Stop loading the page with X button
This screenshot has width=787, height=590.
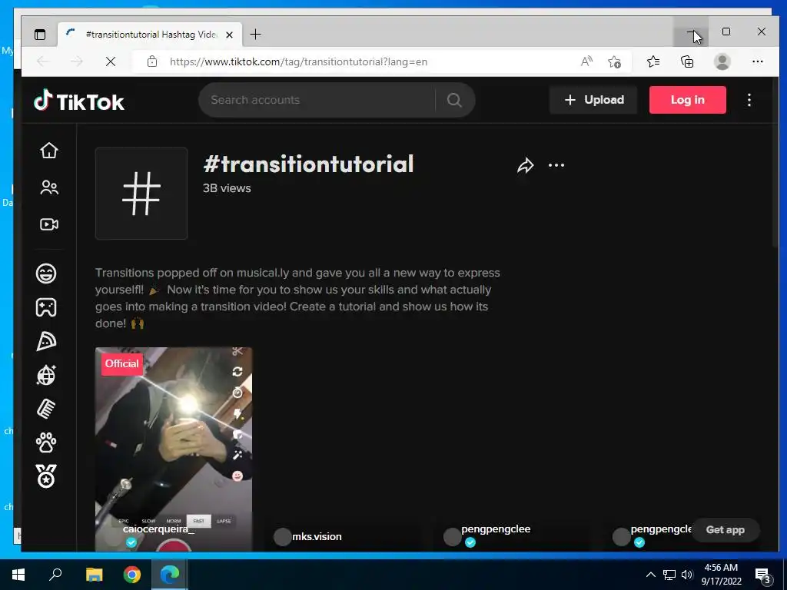[111, 61]
